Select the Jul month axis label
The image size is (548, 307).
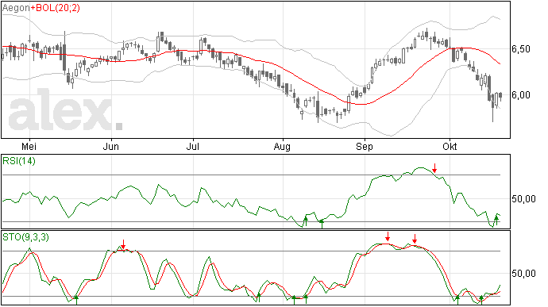click(x=192, y=147)
